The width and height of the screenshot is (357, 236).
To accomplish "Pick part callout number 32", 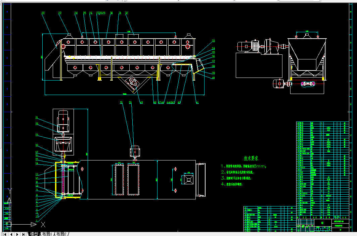I will pyautogui.click(x=127, y=13).
